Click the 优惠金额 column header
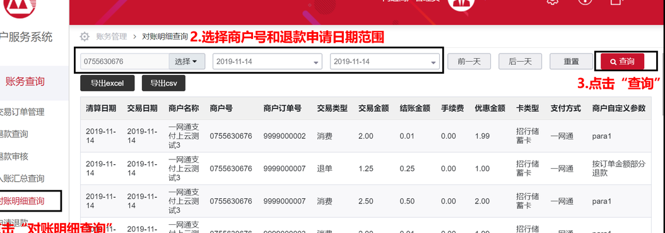This screenshot has height=233, width=665. [x=490, y=108]
